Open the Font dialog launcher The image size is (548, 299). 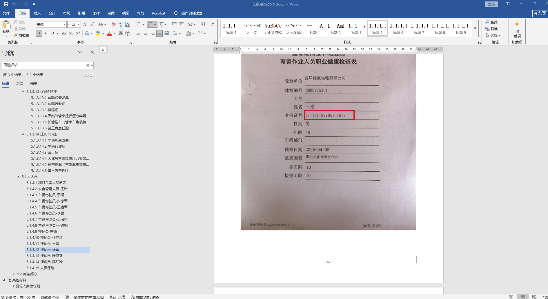pyautogui.click(x=131, y=43)
